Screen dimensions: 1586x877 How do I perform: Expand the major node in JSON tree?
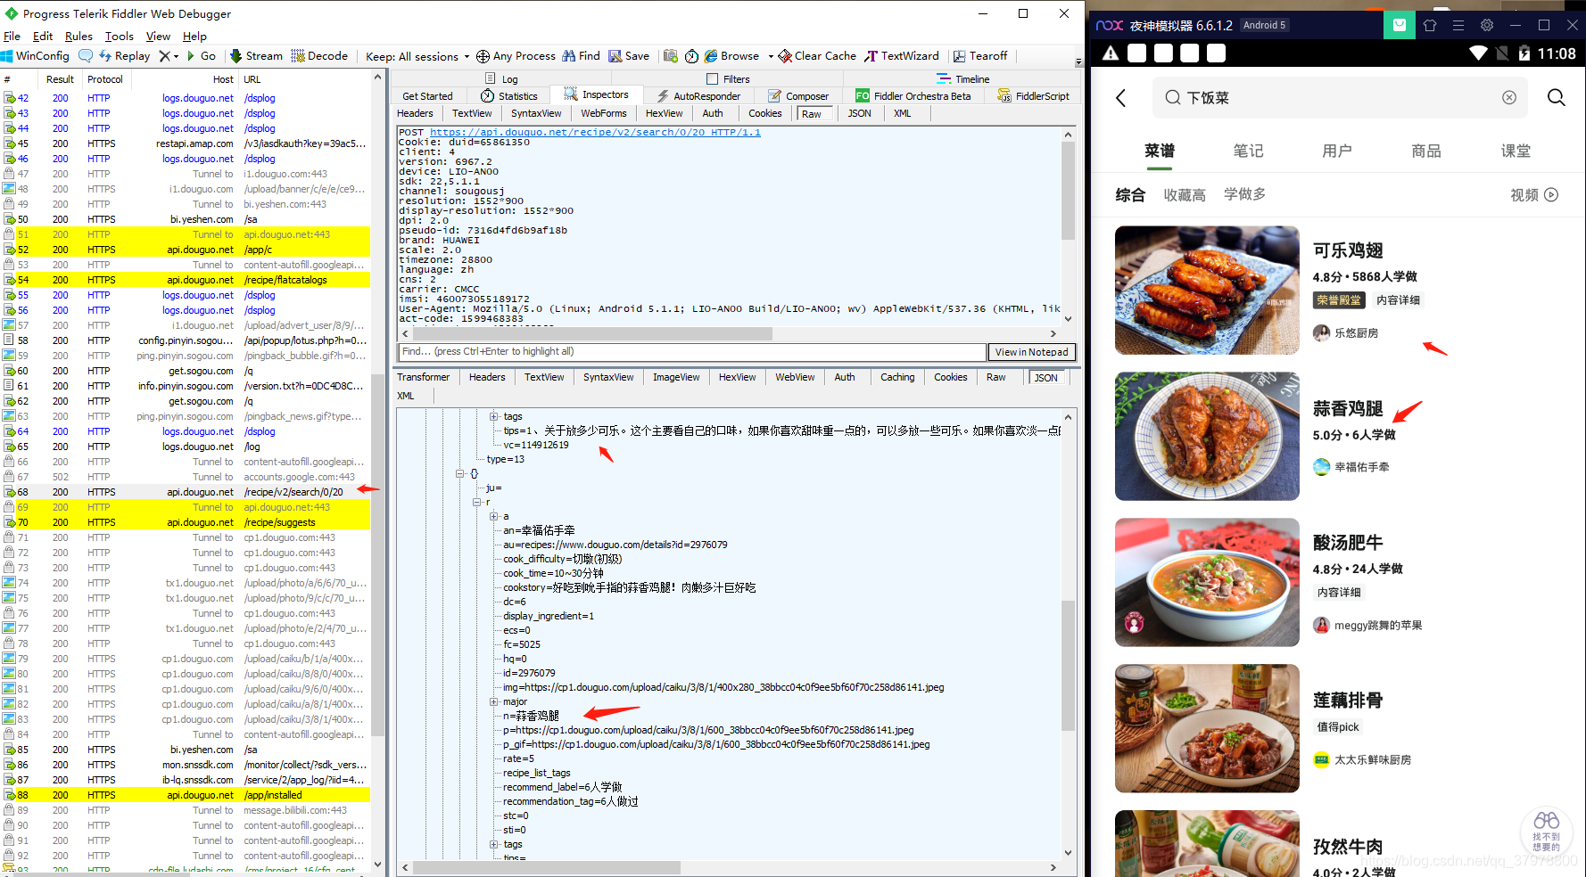point(494,701)
